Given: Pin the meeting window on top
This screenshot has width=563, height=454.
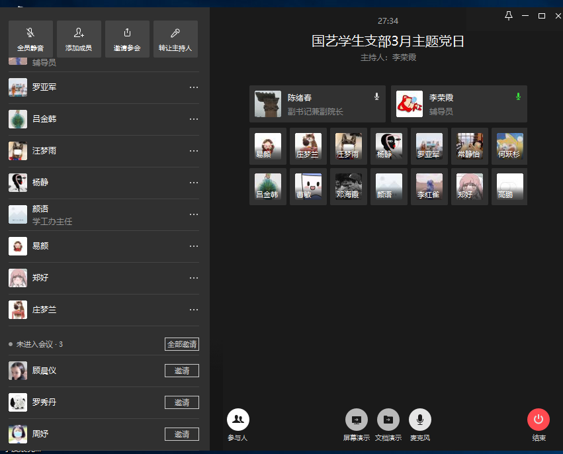Looking at the screenshot, I should click(508, 15).
